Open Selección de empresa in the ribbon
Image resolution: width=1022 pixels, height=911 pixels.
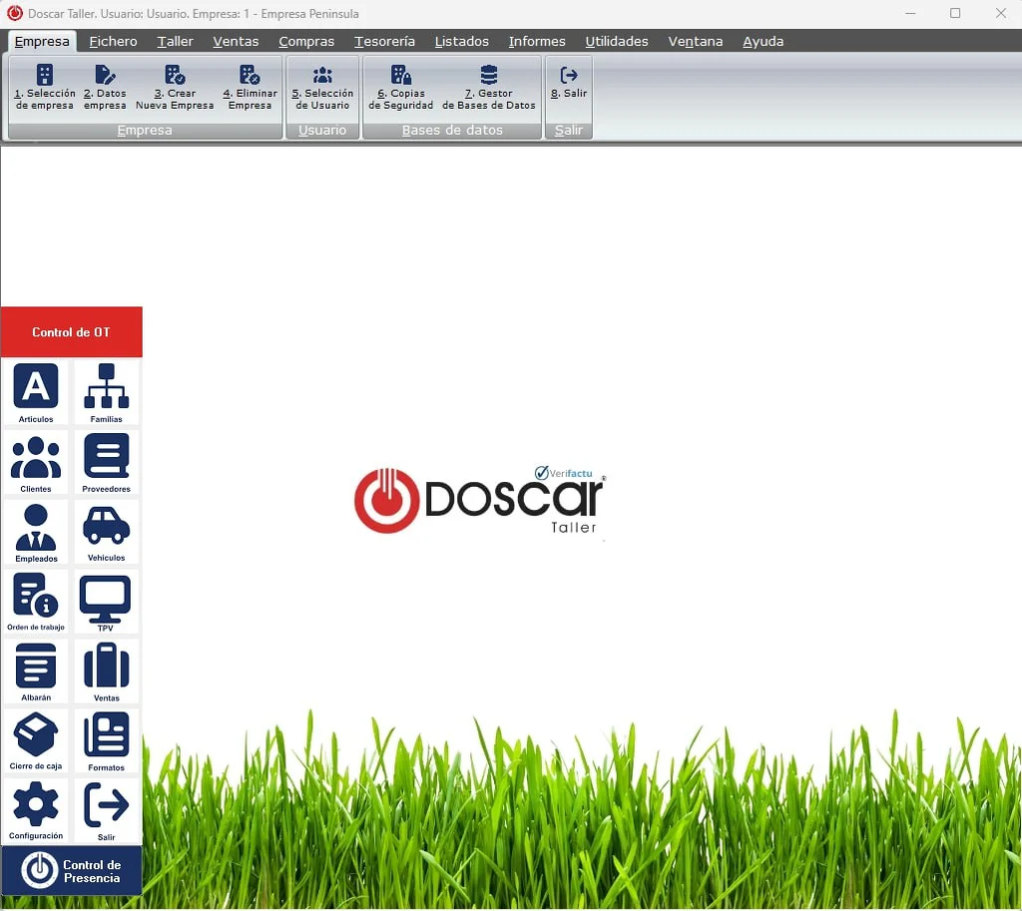44,88
